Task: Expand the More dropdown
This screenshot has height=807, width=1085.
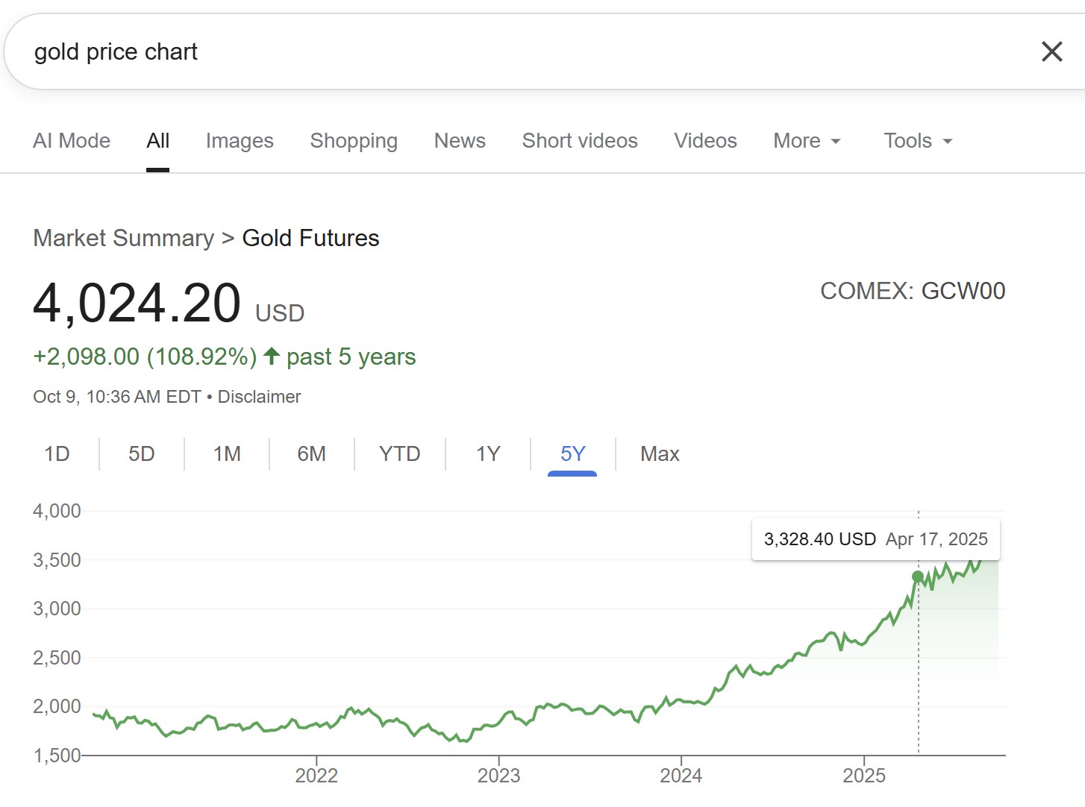Action: pyautogui.click(x=807, y=141)
